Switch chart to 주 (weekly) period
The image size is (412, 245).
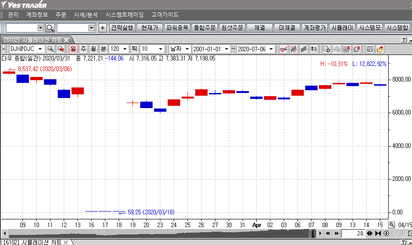point(83,49)
